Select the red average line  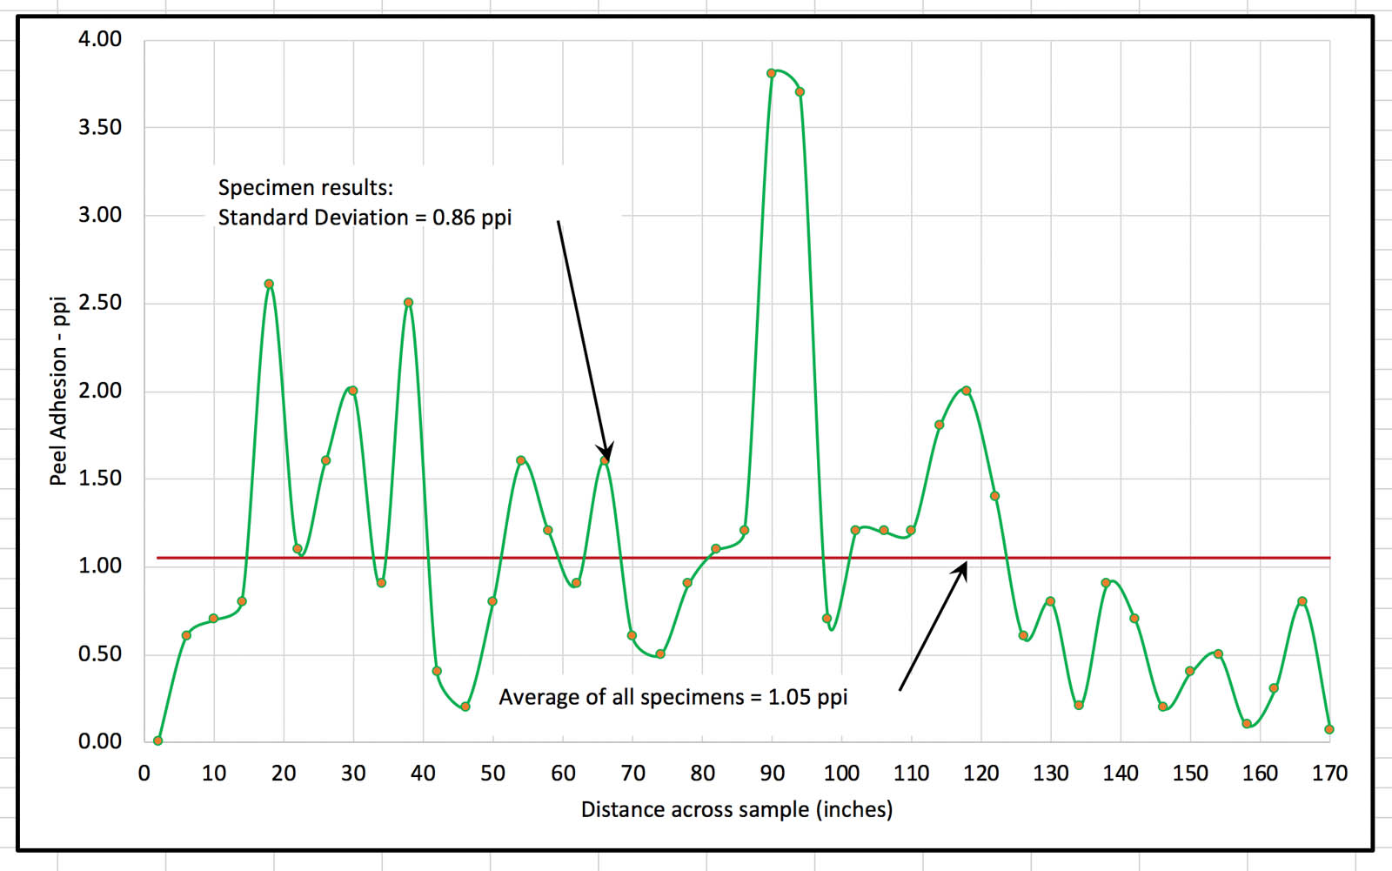(x=348, y=557)
